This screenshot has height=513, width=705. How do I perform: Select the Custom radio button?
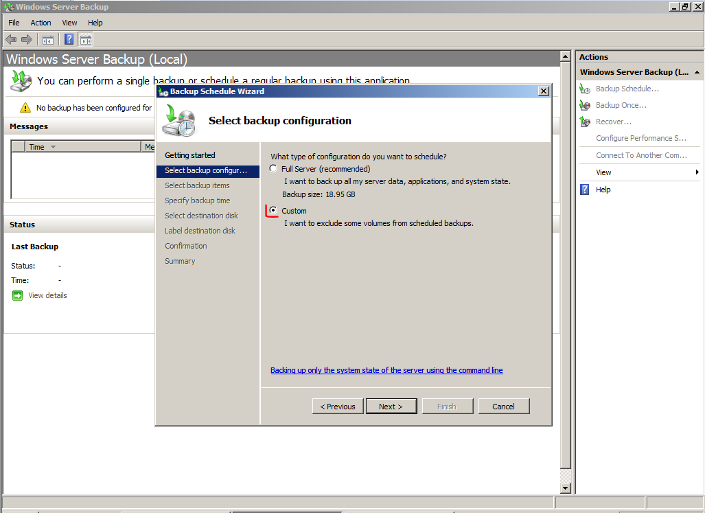273,210
